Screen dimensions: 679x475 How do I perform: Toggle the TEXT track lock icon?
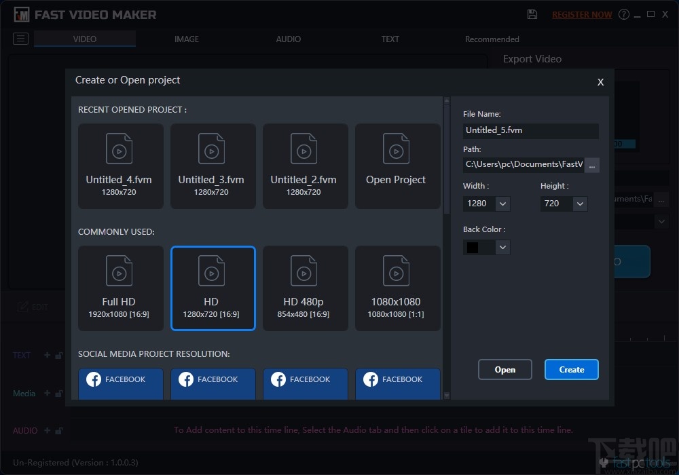pos(59,356)
